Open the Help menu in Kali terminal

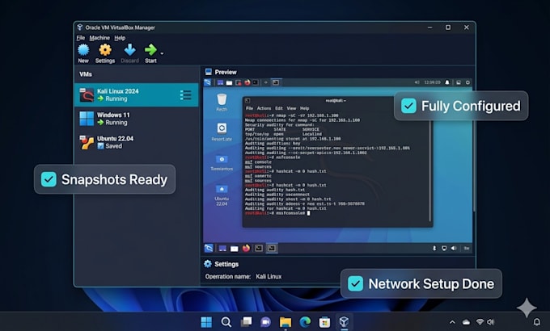click(x=304, y=108)
